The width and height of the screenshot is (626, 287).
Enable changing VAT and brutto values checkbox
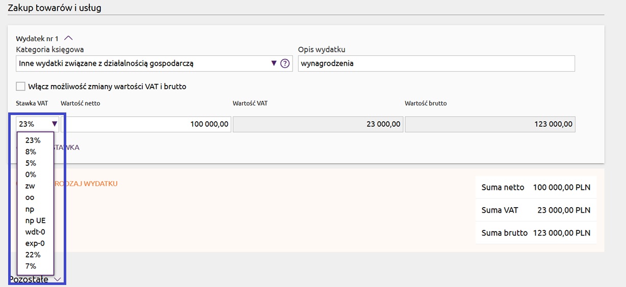(20, 87)
